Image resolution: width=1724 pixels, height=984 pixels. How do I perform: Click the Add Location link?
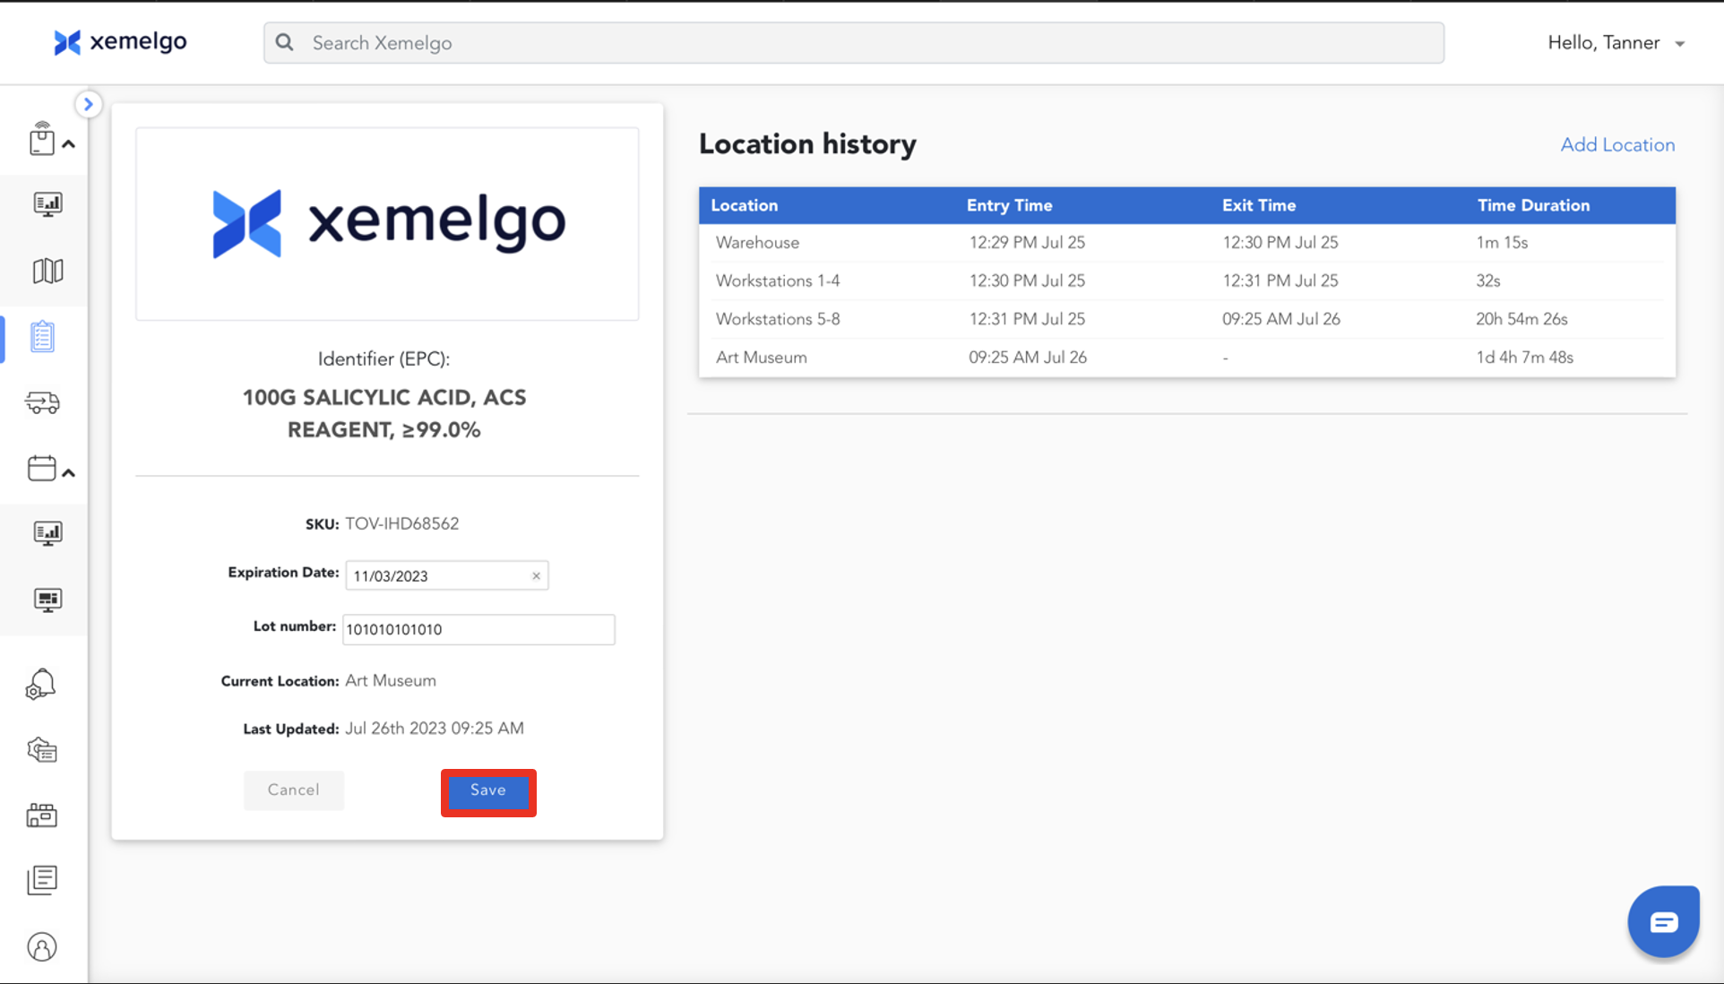point(1616,144)
